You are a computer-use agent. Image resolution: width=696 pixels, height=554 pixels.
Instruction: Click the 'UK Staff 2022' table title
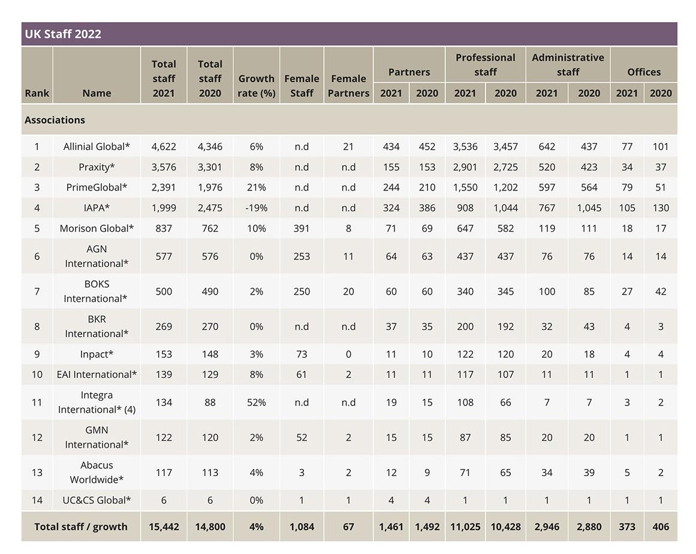point(63,34)
